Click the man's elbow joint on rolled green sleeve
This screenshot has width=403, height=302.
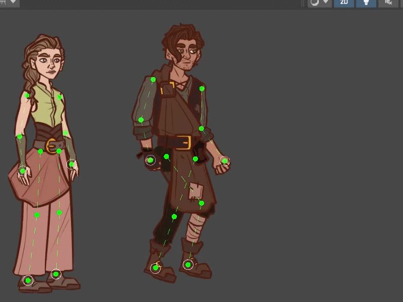click(141, 120)
